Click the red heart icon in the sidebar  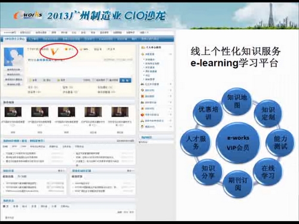click(142, 115)
